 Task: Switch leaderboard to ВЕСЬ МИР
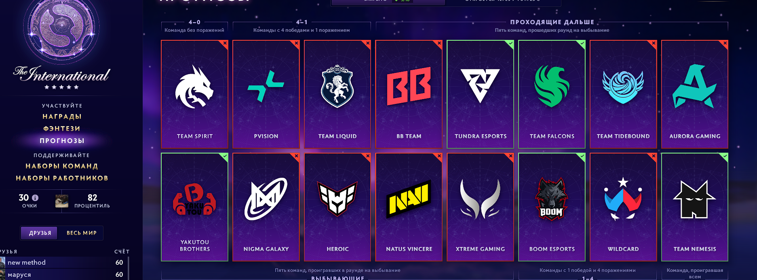click(x=81, y=233)
